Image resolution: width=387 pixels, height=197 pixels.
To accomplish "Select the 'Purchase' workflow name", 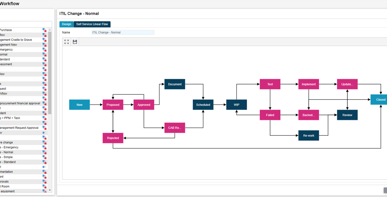I will [x=6, y=30].
